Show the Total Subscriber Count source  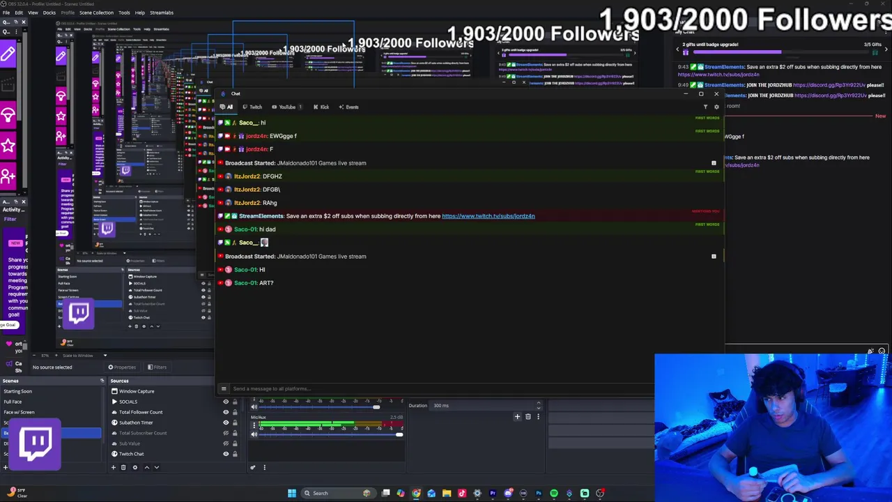coord(226,433)
